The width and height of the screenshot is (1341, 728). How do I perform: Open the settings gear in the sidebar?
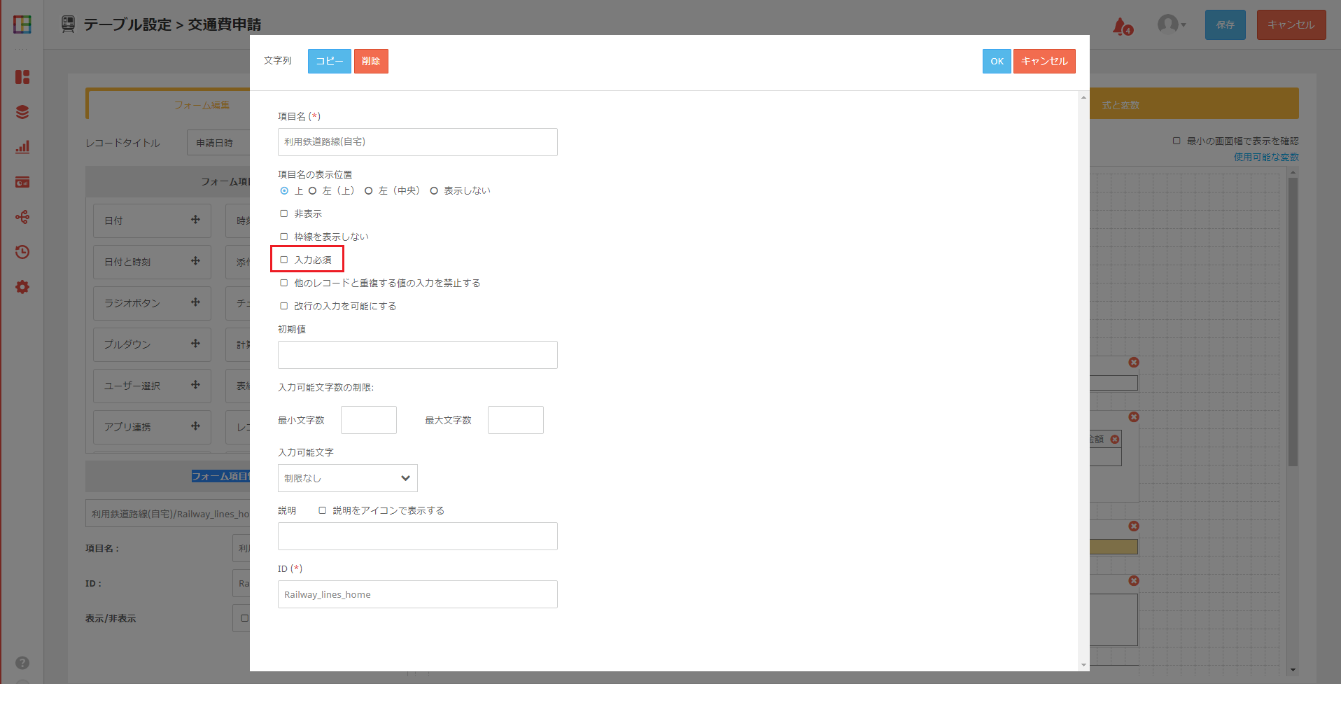[x=22, y=287]
